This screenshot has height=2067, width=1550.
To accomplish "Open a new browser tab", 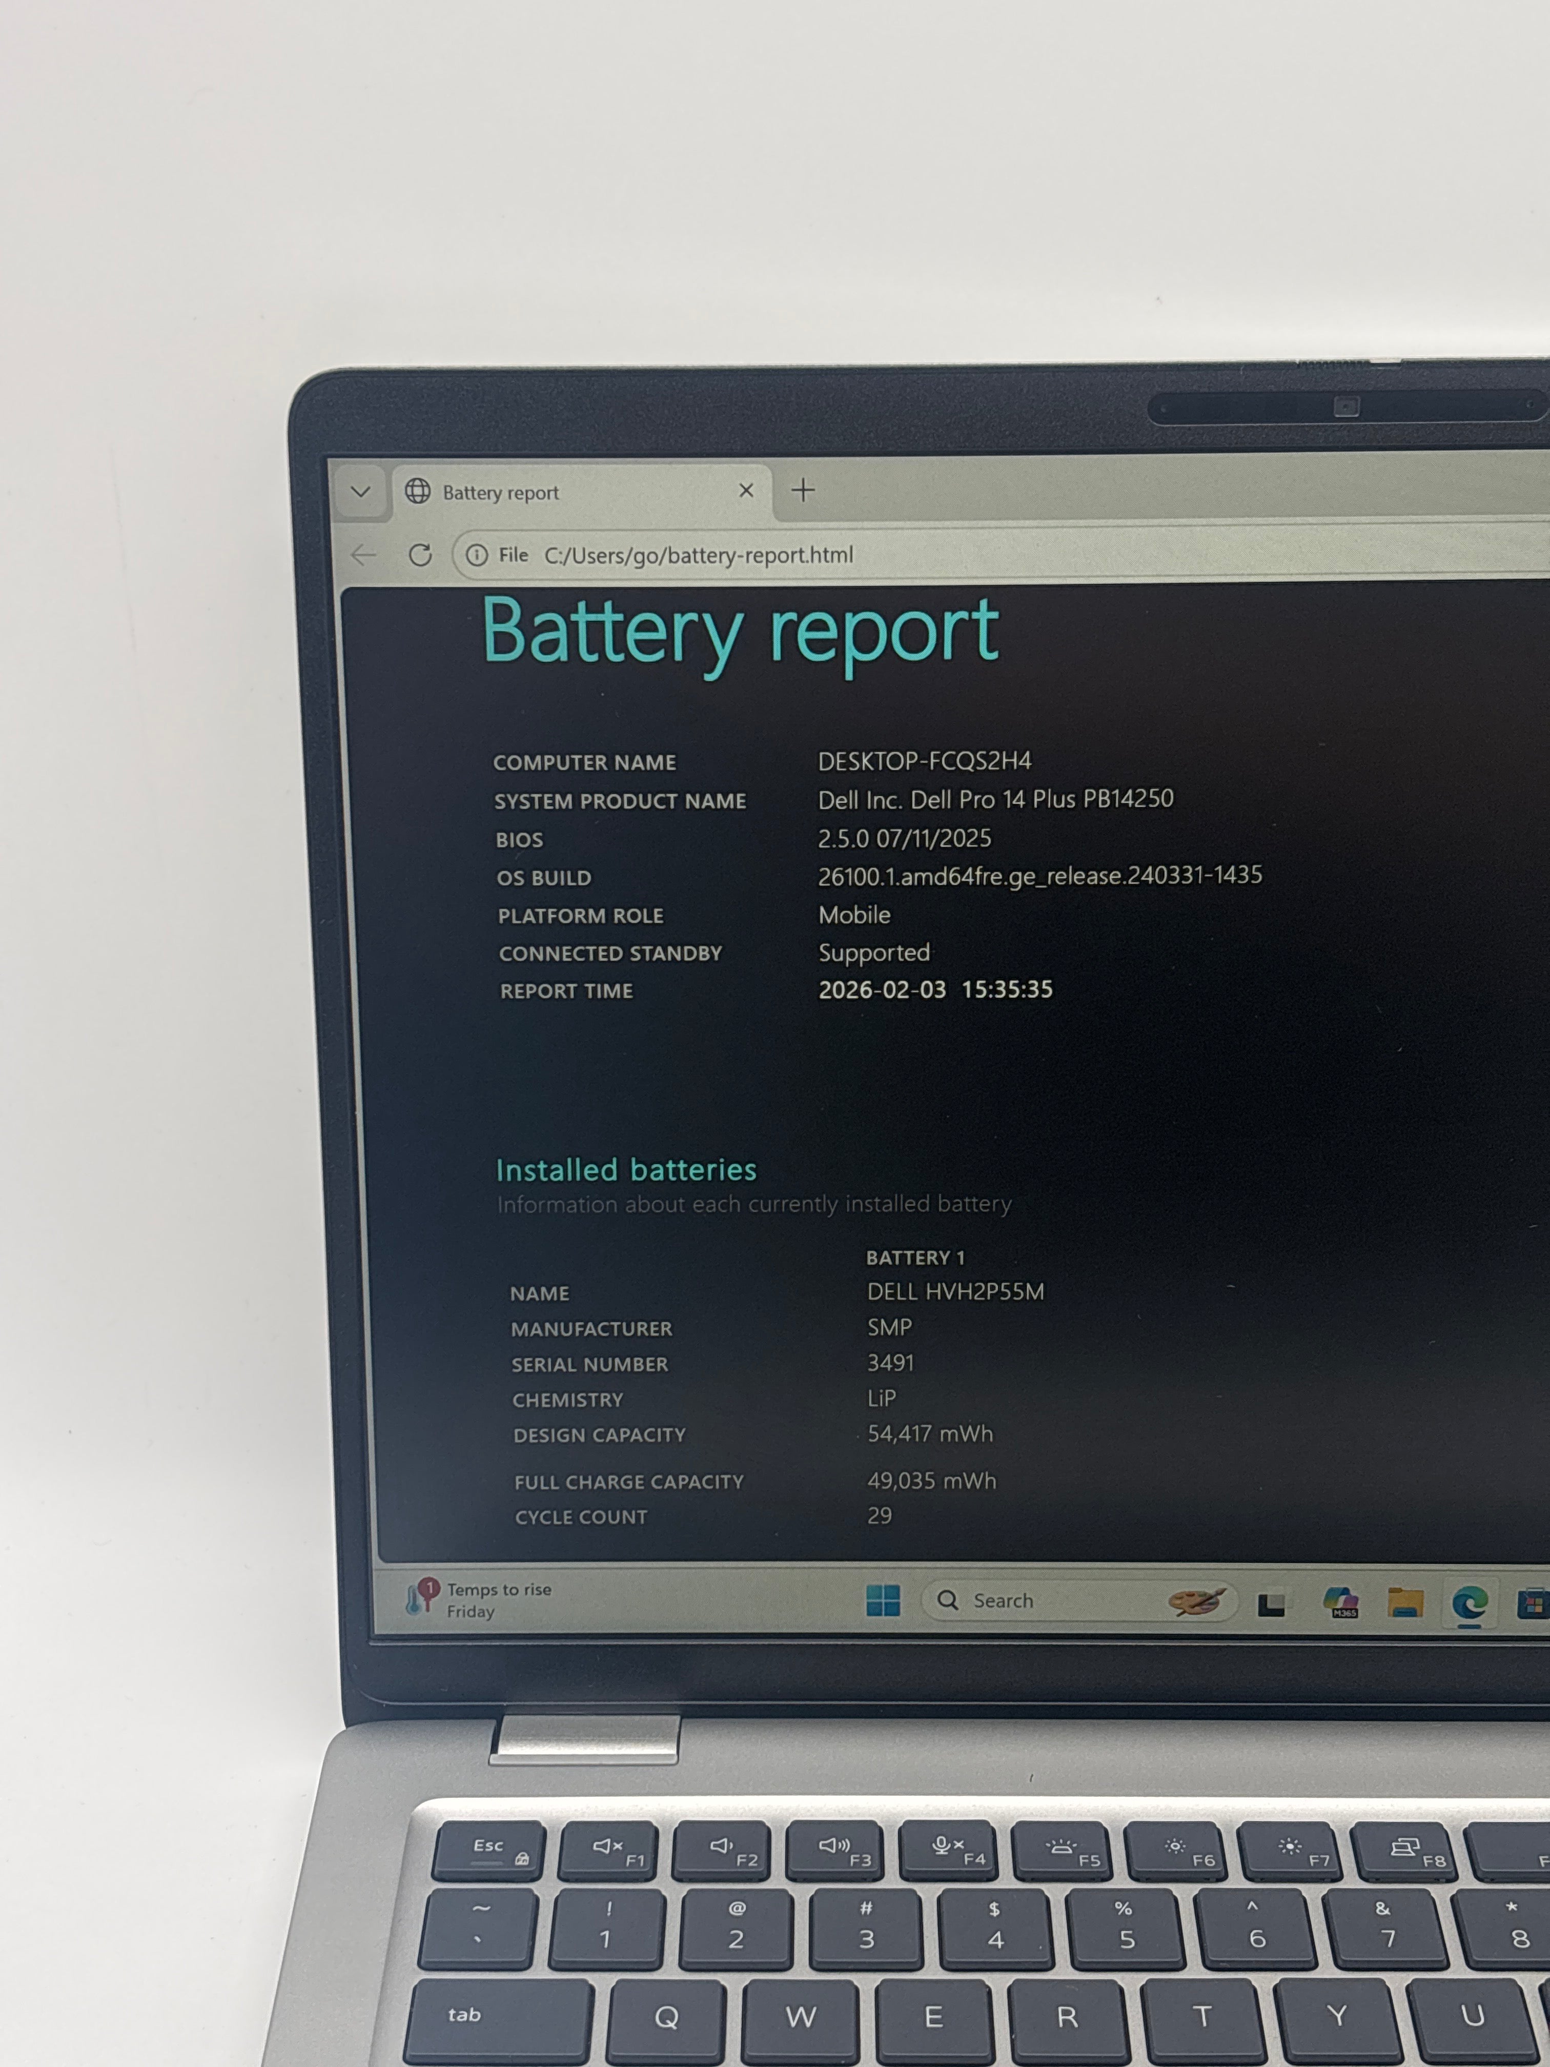I will pos(803,490).
